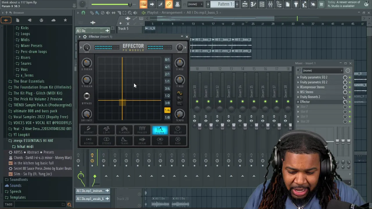Set Effector tempo division to 8/1
This screenshot has height=209, width=372.
pos(167,60)
